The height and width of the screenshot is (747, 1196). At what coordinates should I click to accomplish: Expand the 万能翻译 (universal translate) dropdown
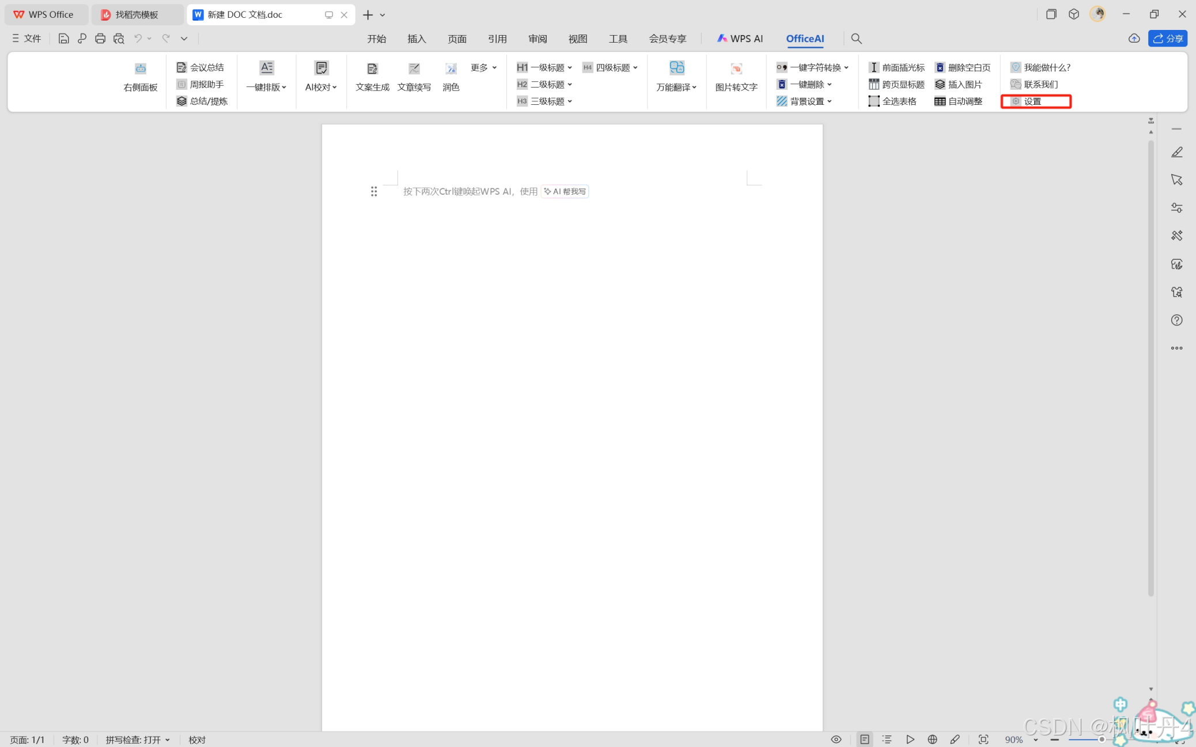(x=676, y=87)
